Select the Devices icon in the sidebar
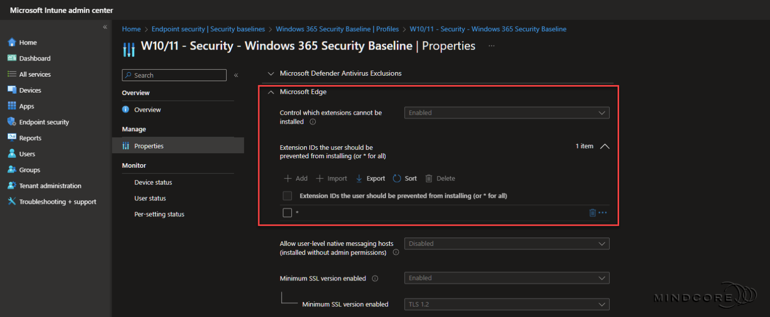 13,90
